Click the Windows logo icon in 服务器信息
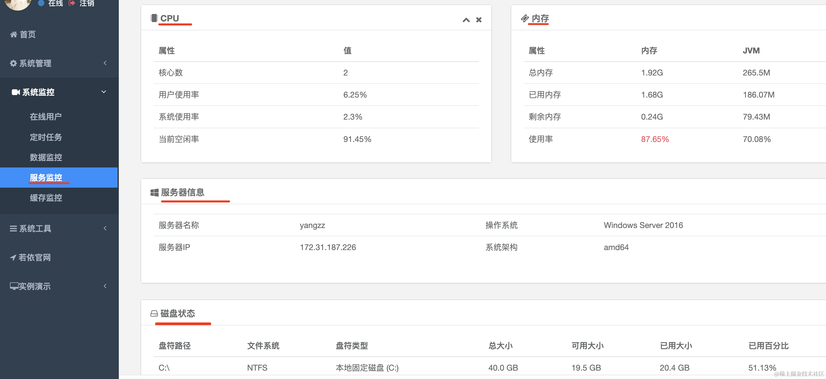 (x=154, y=192)
